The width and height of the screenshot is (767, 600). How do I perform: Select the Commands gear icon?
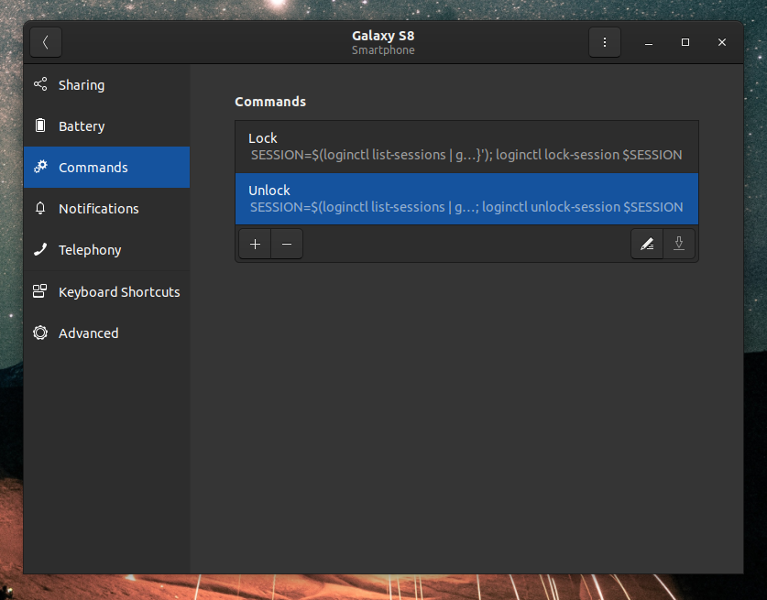[40, 167]
